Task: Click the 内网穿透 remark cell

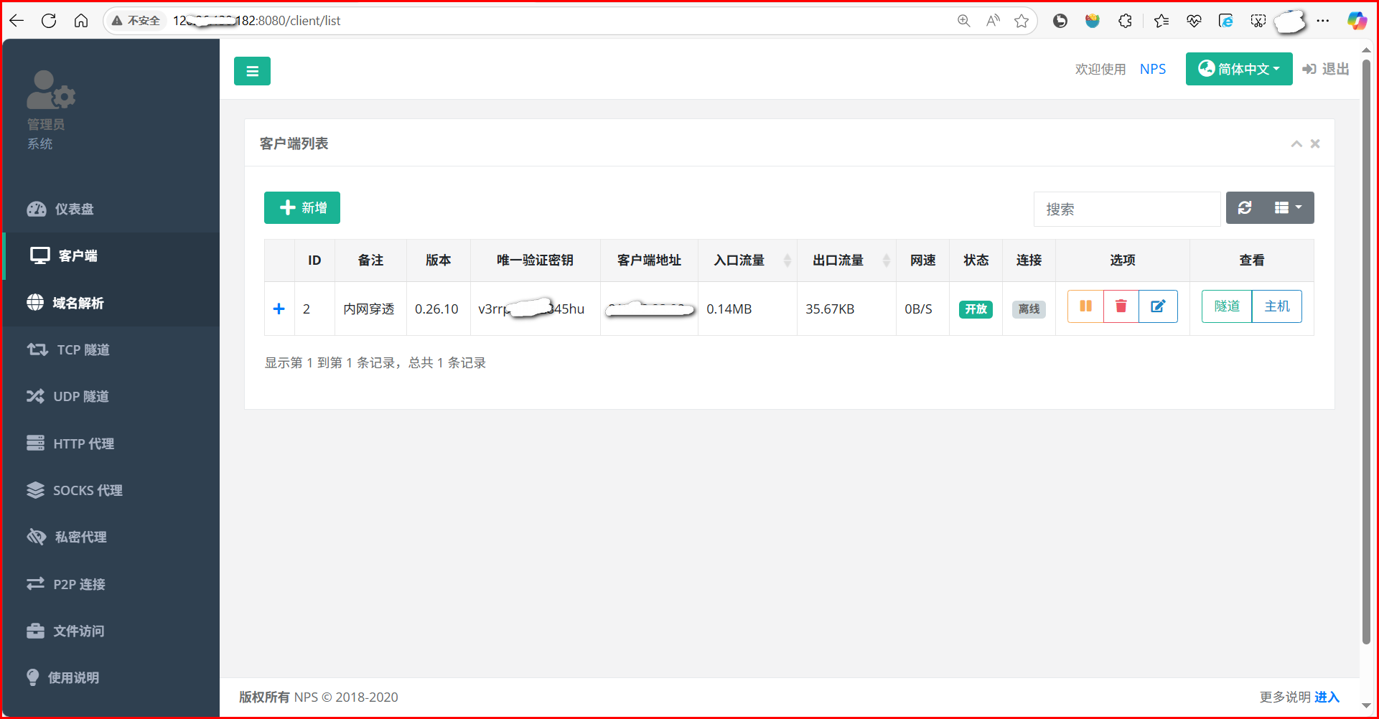Action: click(369, 309)
